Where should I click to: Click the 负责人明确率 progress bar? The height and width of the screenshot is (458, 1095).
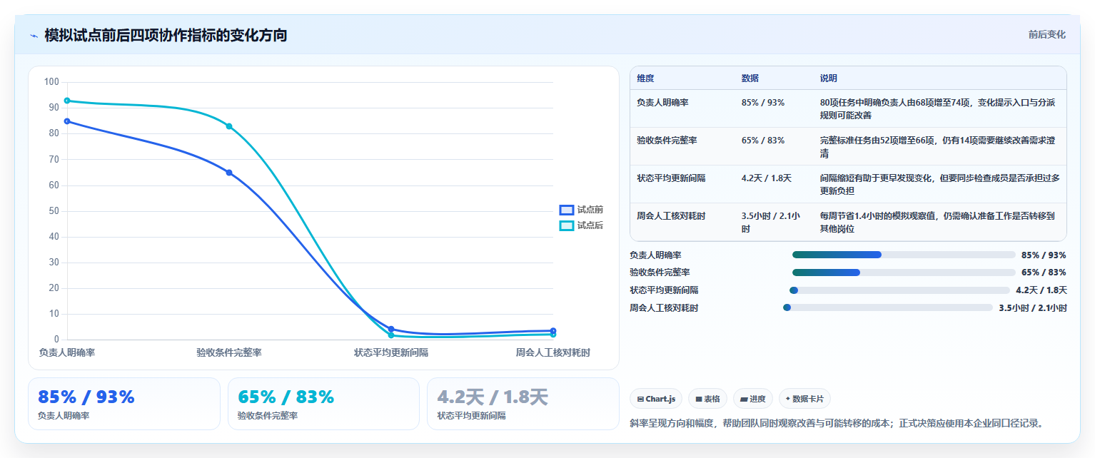904,255
